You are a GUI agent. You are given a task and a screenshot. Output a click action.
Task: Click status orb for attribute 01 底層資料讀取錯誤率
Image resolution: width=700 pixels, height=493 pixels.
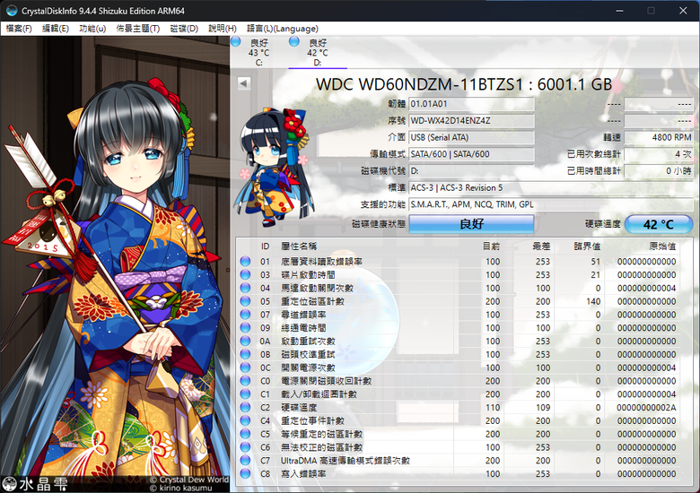click(x=245, y=261)
